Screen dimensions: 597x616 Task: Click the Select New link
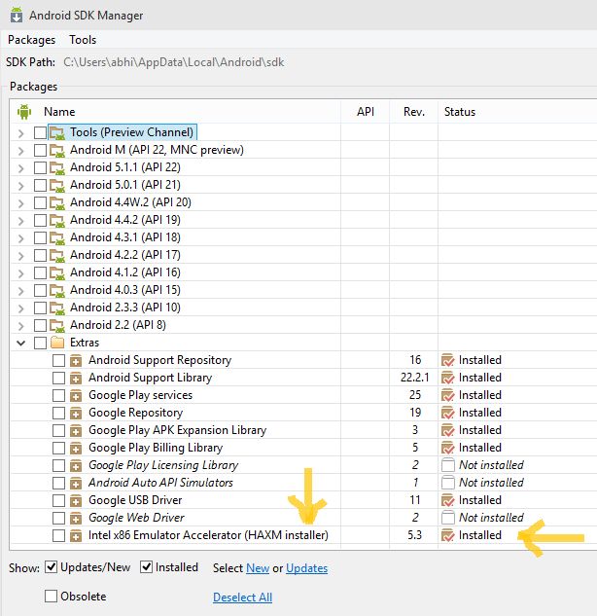[x=258, y=568]
